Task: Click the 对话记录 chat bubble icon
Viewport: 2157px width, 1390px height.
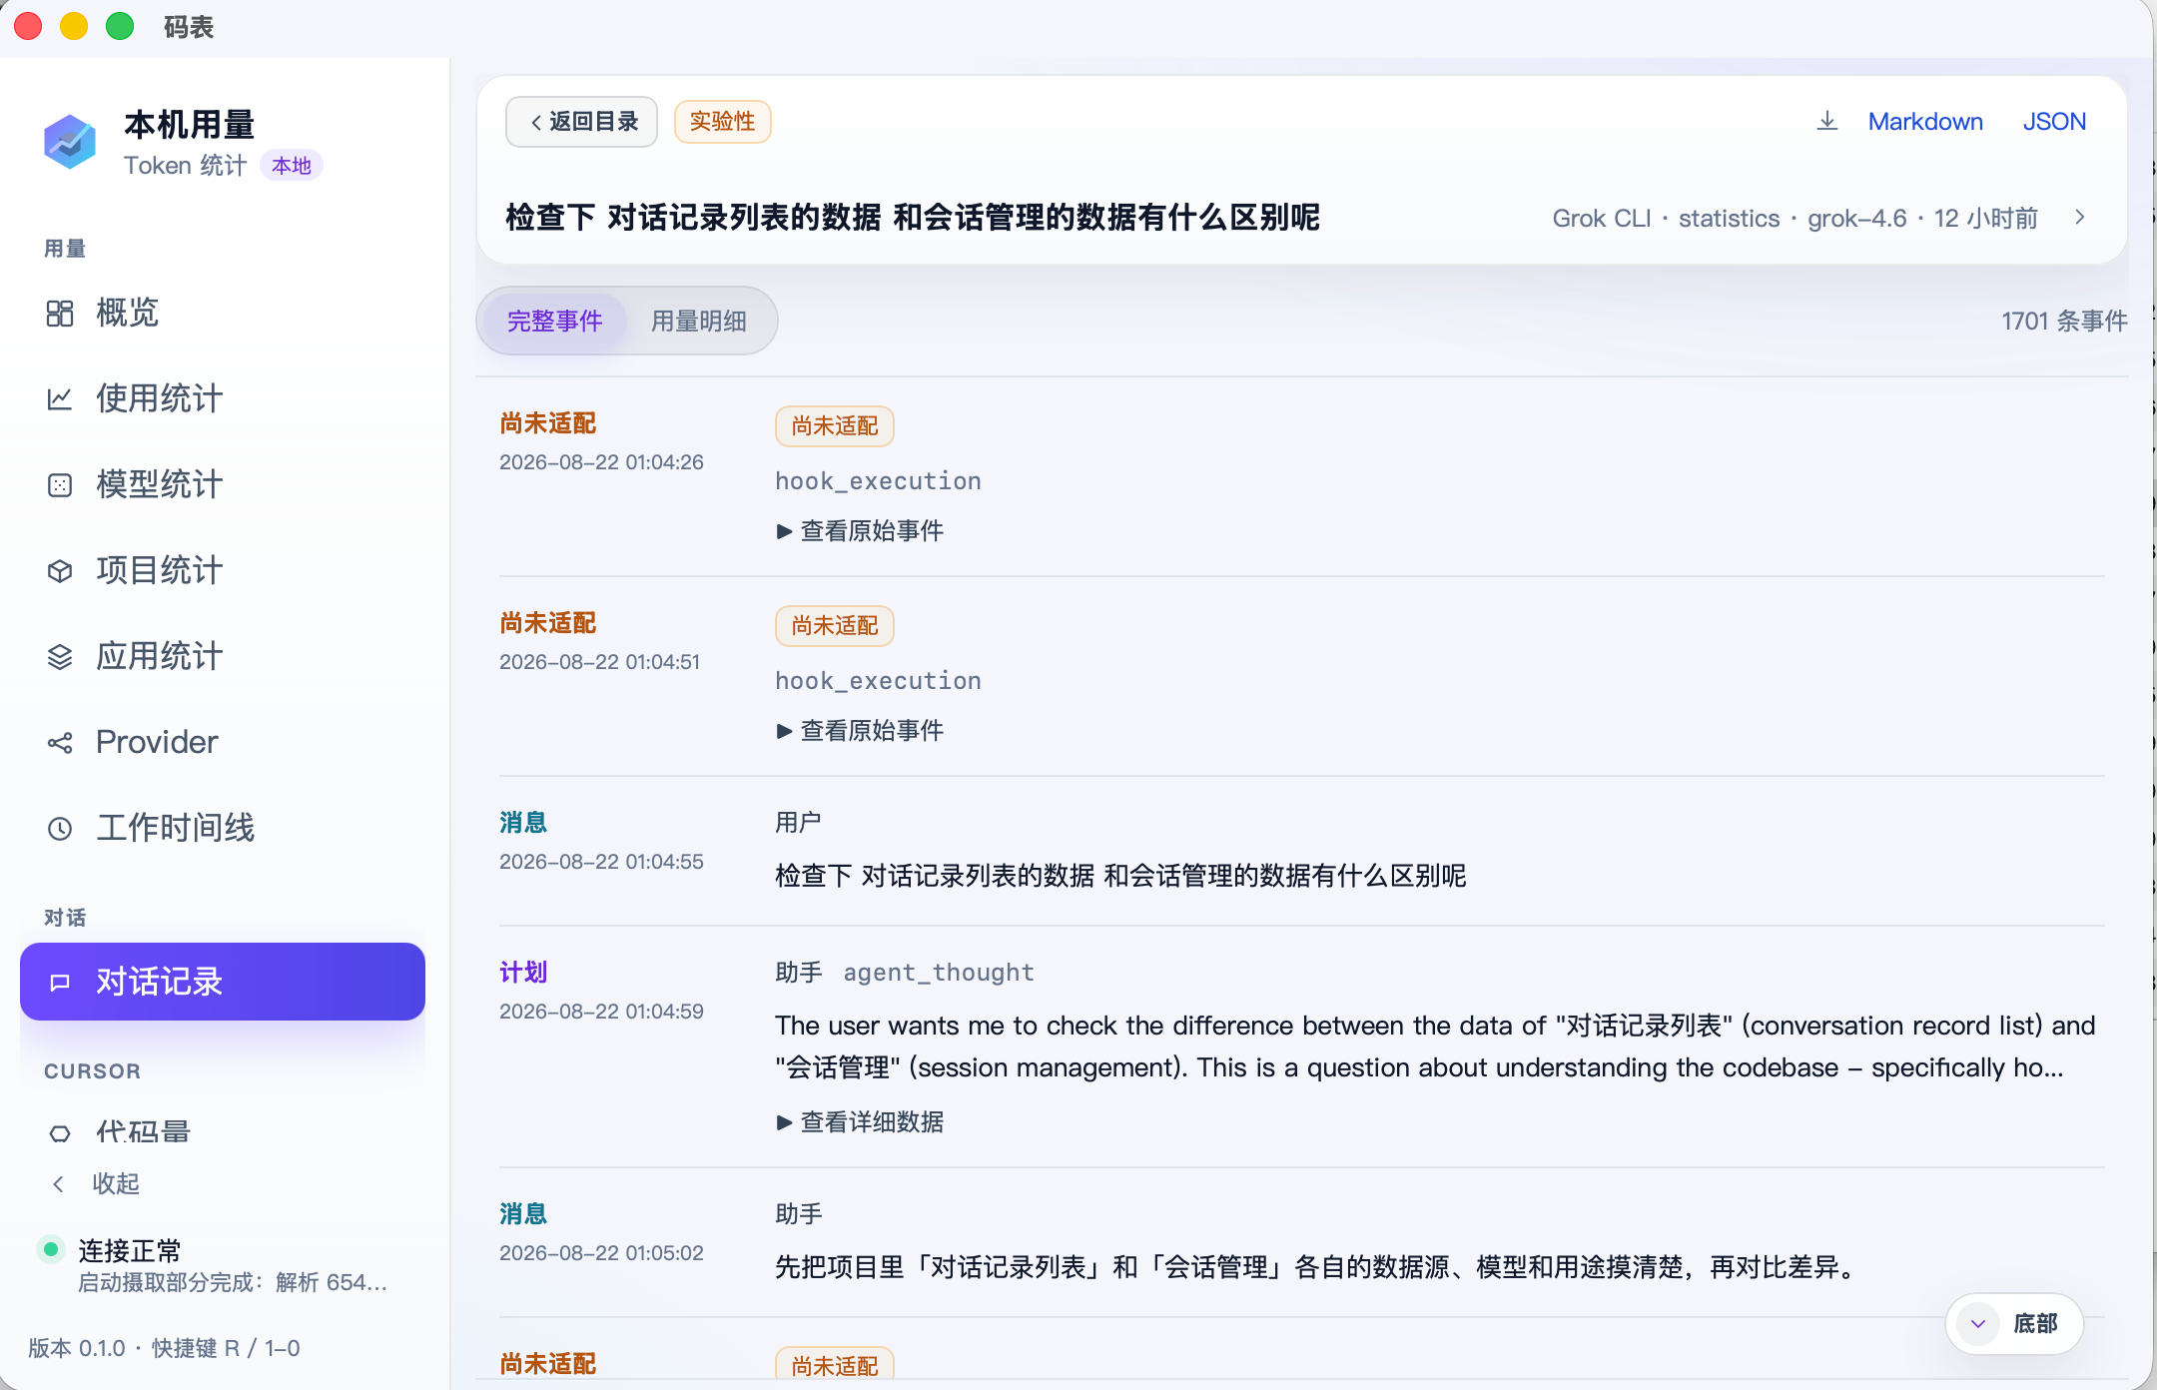Action: (x=60, y=983)
